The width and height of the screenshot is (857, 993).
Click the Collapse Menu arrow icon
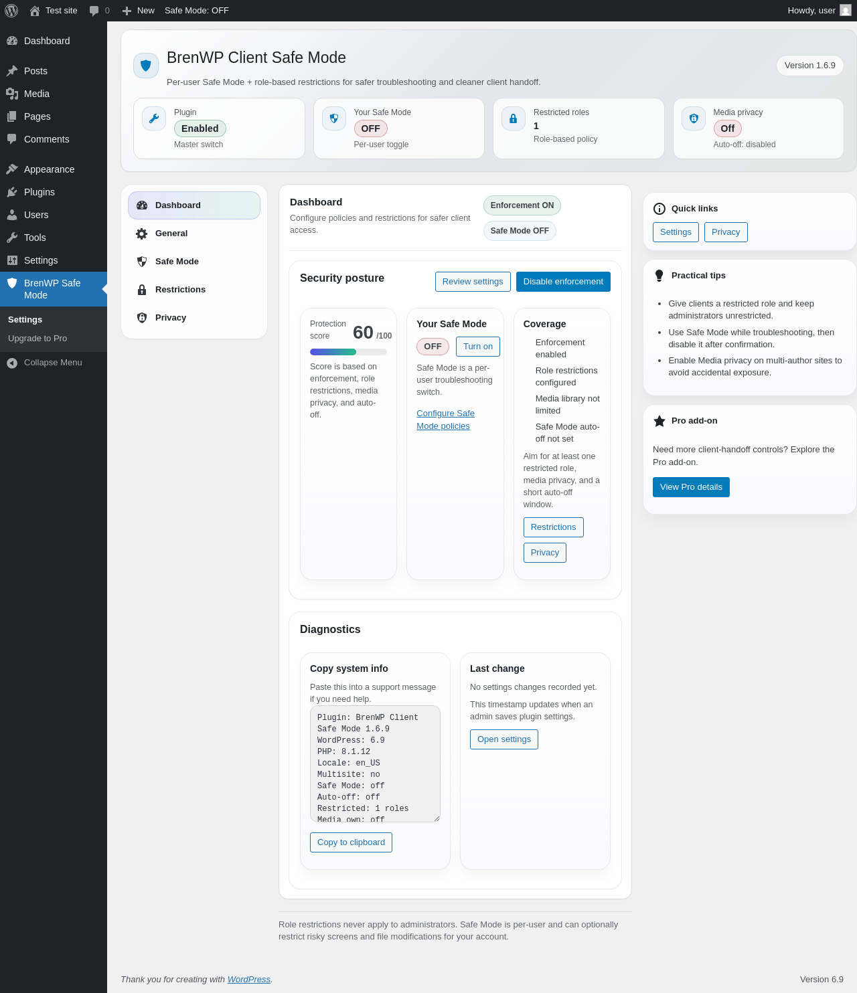pyautogui.click(x=12, y=363)
